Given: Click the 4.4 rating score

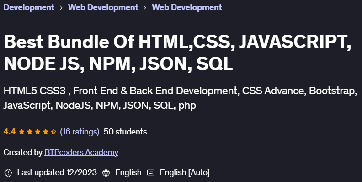Looking at the screenshot, I should 10,132.
